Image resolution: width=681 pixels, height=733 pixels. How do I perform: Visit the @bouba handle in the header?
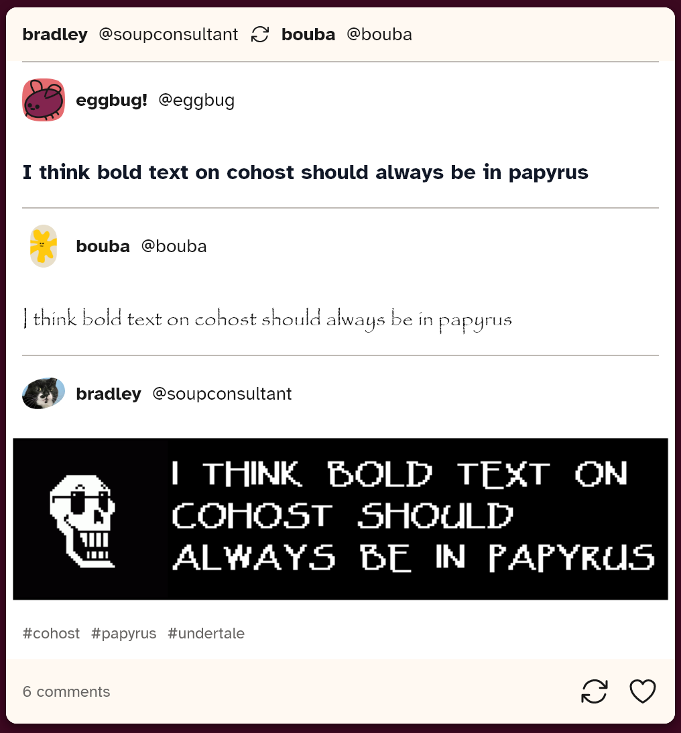379,35
